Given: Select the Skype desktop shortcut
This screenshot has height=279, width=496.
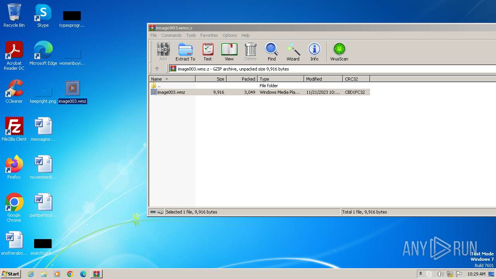Looking at the screenshot, I should point(43,16).
